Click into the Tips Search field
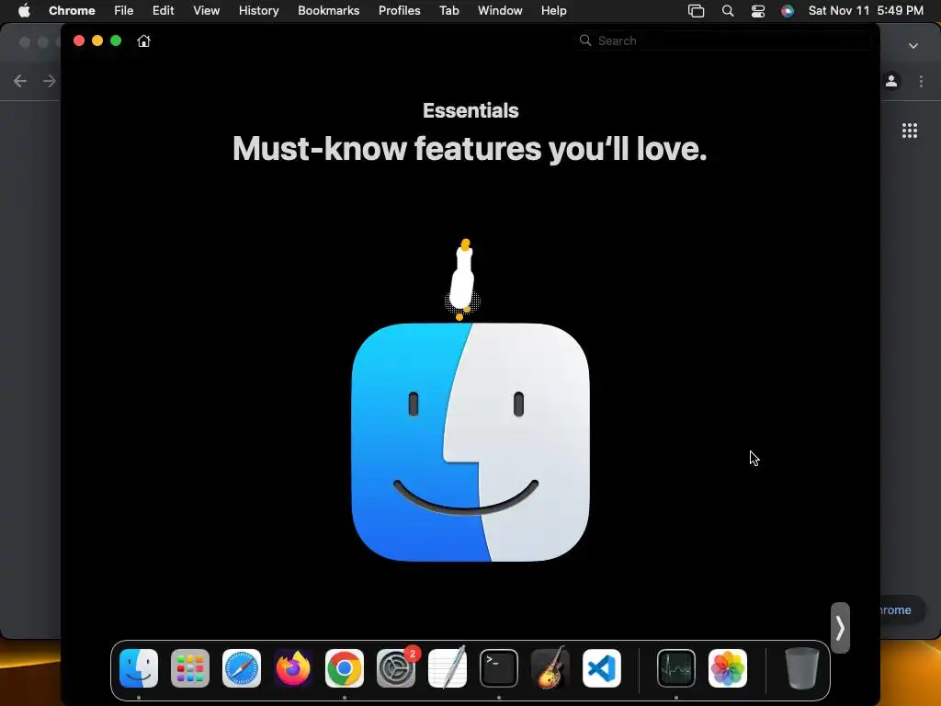The height and width of the screenshot is (706, 941). [x=723, y=40]
